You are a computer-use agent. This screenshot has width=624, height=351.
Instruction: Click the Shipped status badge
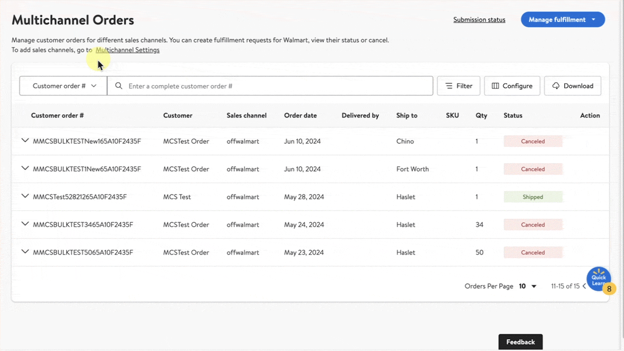[x=533, y=197]
